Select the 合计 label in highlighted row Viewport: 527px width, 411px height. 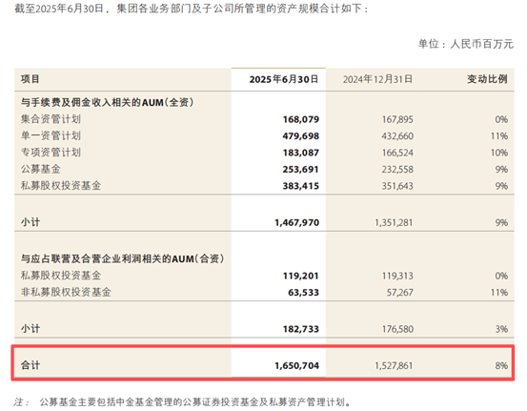[x=30, y=365]
